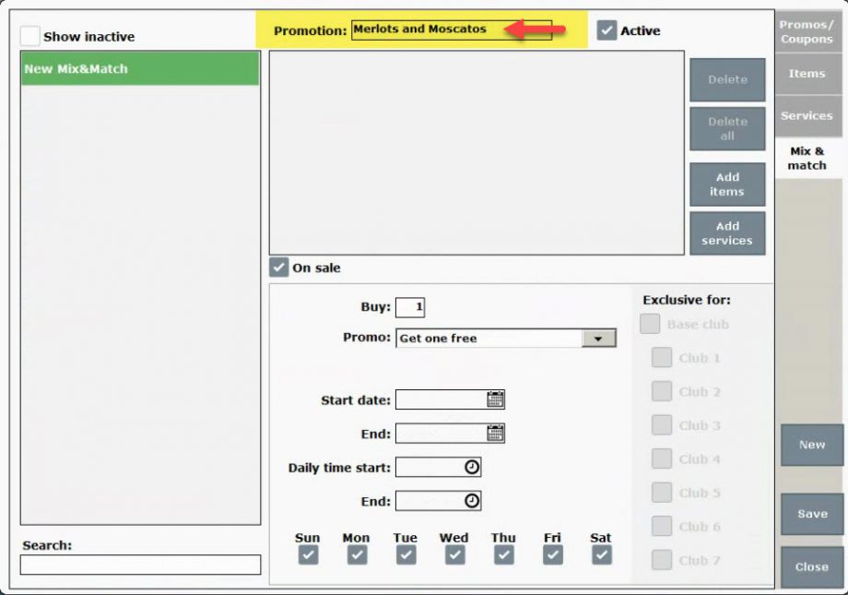Toggle the Mon day checkbox
Image resolution: width=848 pixels, height=595 pixels.
pos(357,555)
